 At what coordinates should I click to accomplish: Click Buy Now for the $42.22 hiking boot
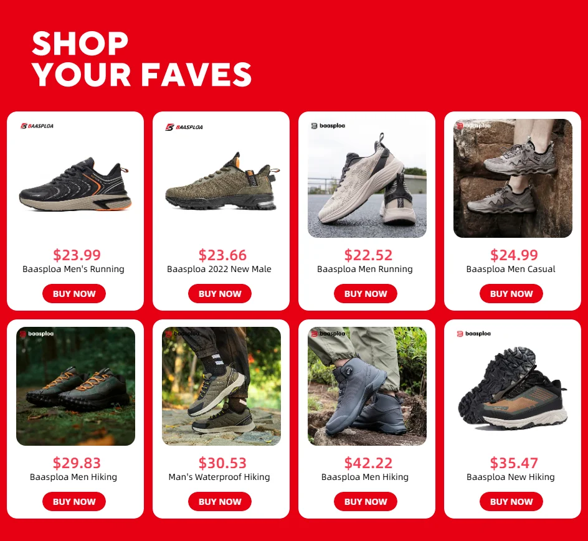click(366, 502)
